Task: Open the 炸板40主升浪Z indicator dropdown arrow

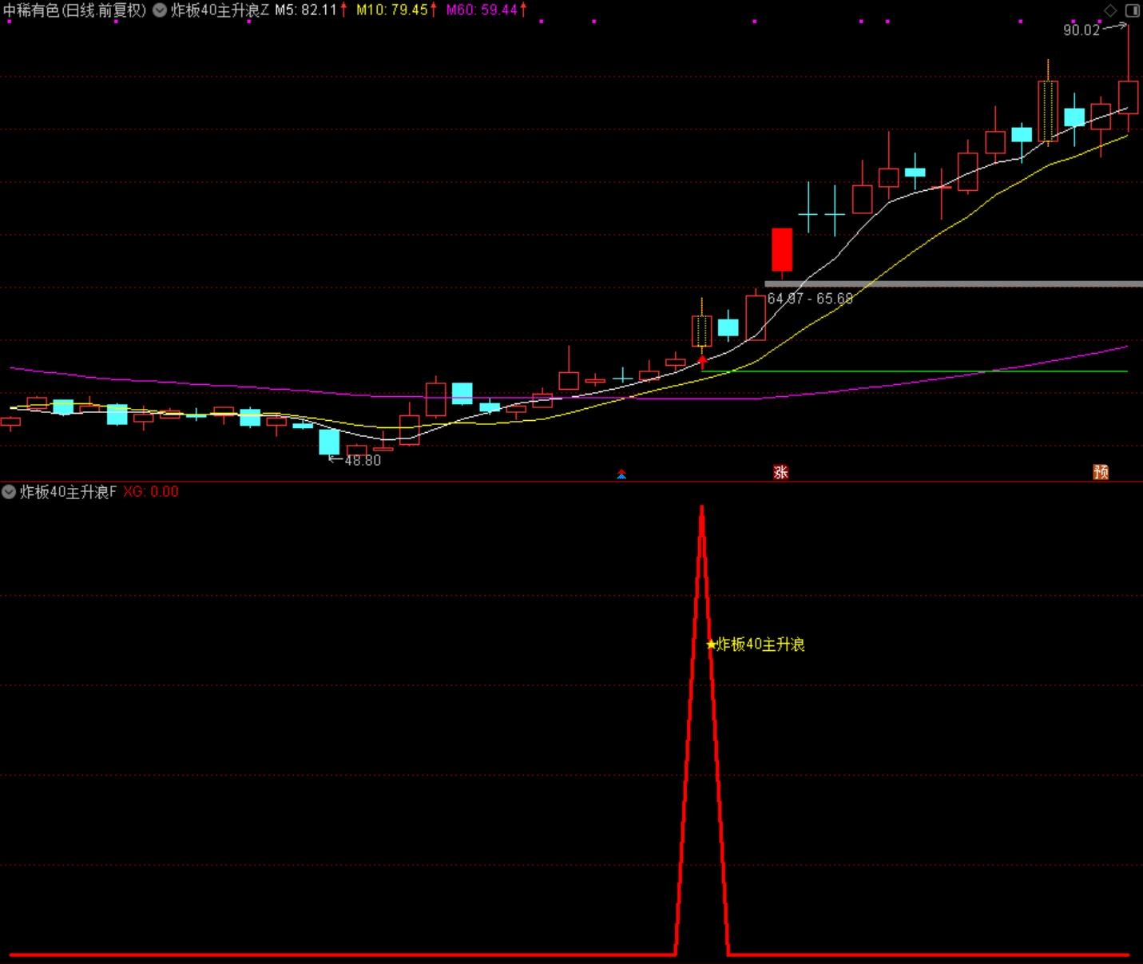Action: coord(160,10)
